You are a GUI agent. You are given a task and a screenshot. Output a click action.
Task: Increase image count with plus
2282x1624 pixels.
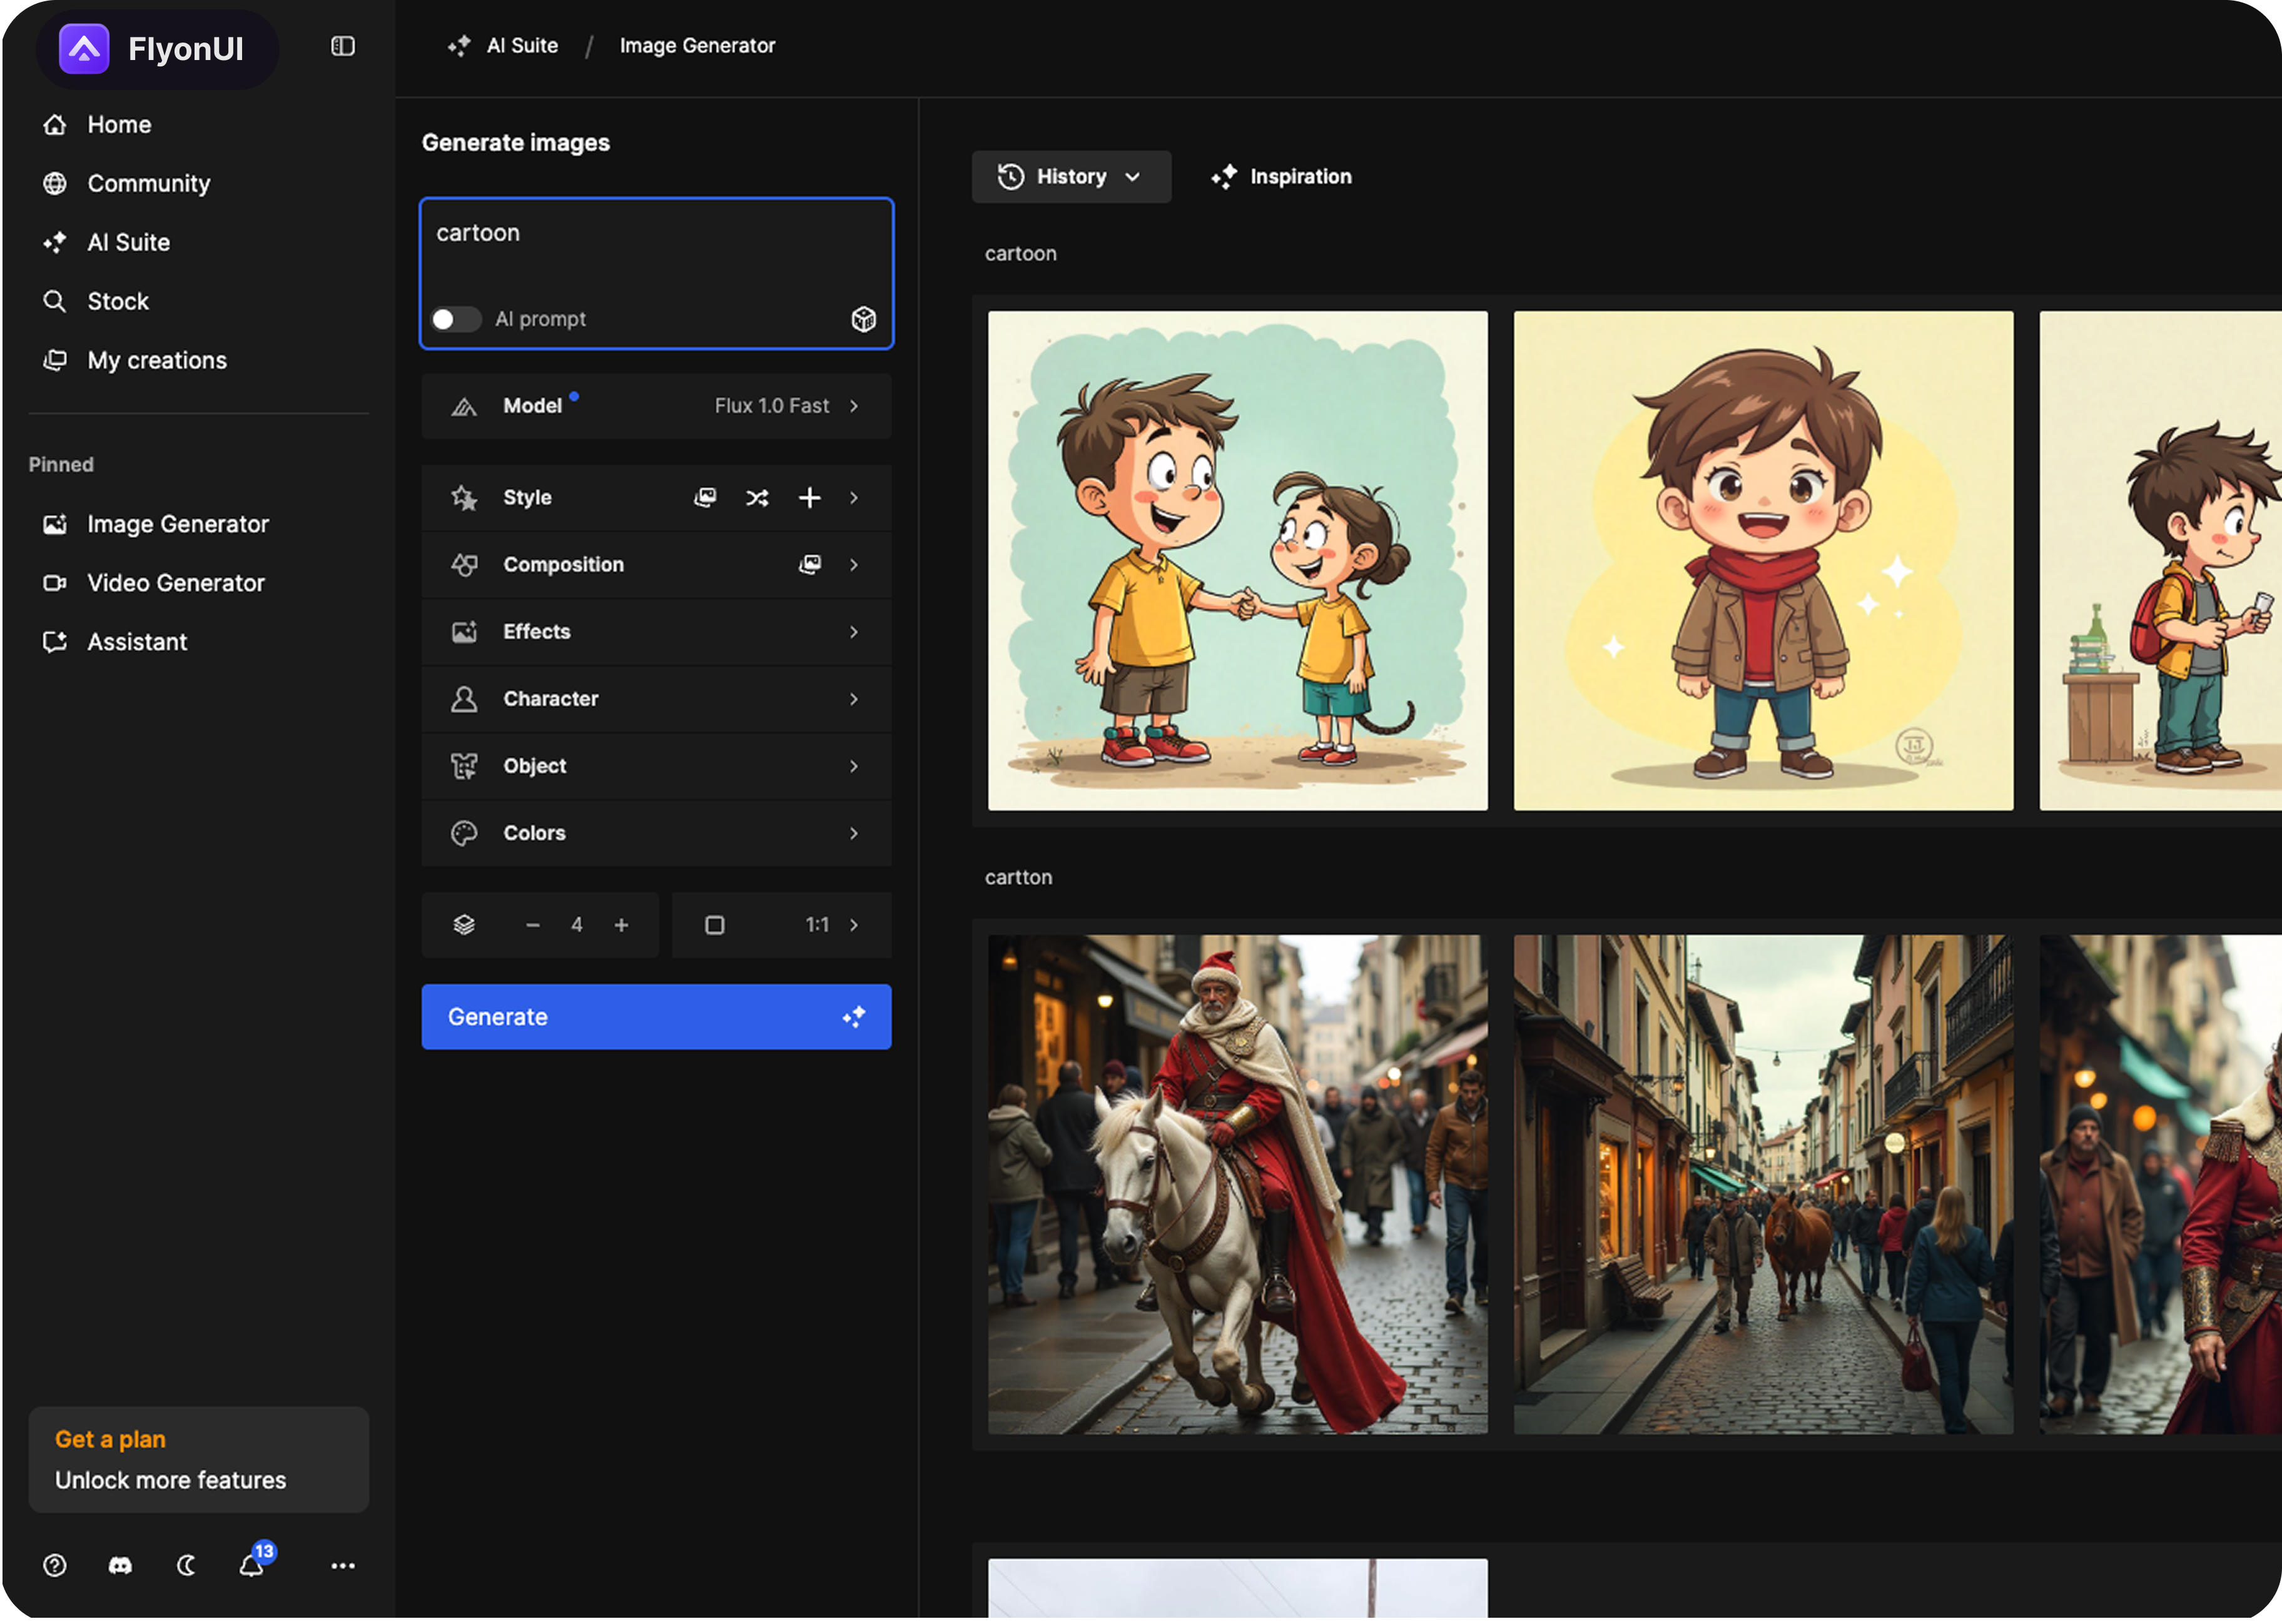621,926
